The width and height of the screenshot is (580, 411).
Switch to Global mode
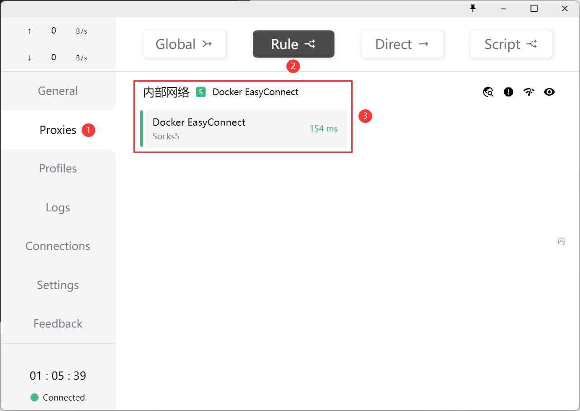[185, 44]
